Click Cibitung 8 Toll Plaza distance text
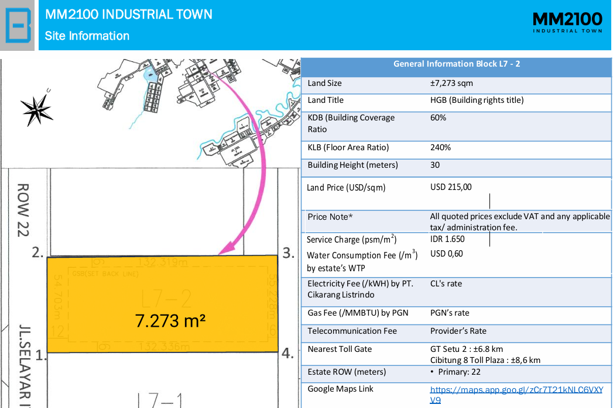Viewport: 613px width, 408px height. tap(485, 360)
